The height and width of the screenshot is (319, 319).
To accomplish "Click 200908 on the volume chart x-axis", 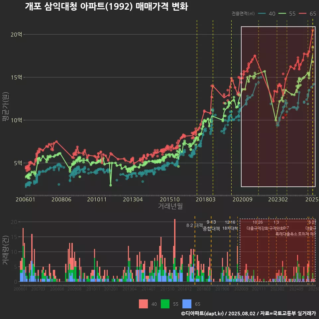I will (x=74, y=289).
